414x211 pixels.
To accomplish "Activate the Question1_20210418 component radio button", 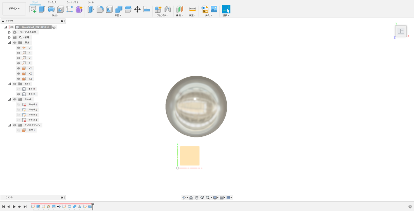I will click(x=54, y=27).
